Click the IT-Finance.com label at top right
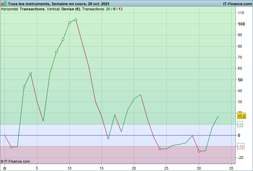This screenshot has height=171, width=253. point(237,4)
